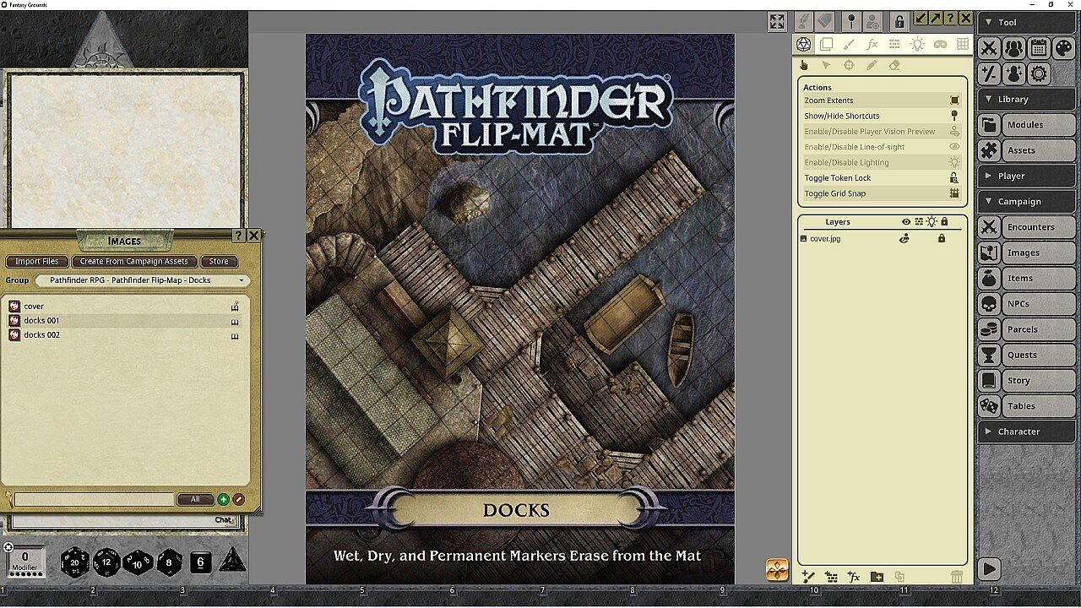The width and height of the screenshot is (1081, 608).
Task: Select the arrow pointer tool
Action: tap(826, 65)
